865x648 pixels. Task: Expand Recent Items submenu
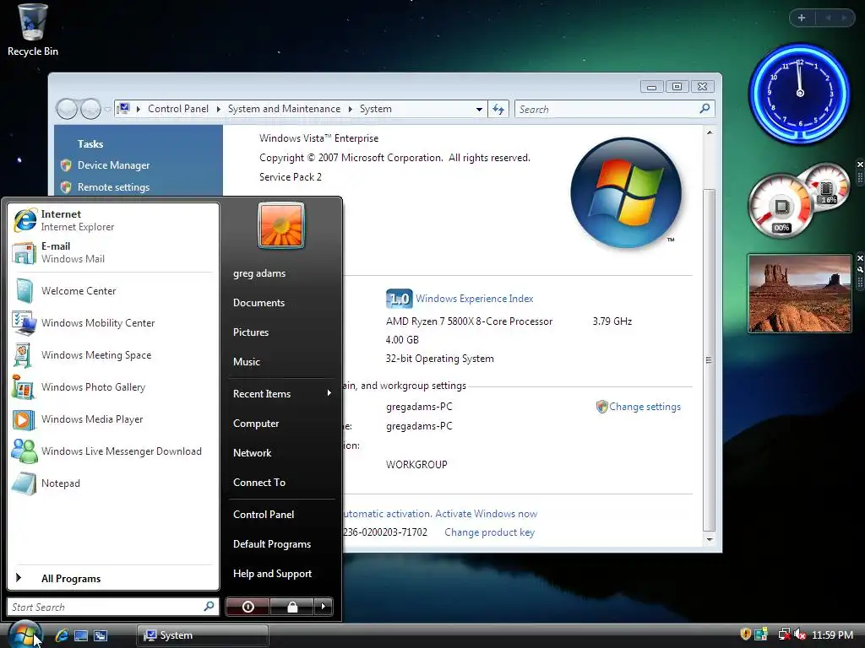(281, 393)
